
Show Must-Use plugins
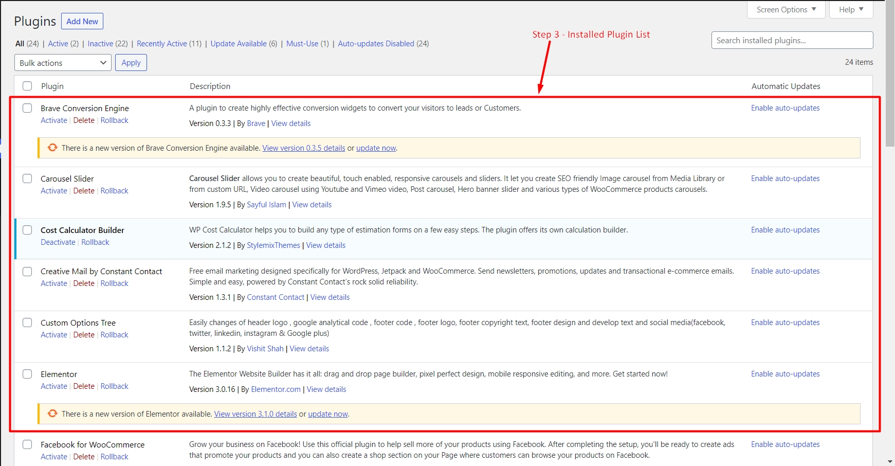(307, 44)
